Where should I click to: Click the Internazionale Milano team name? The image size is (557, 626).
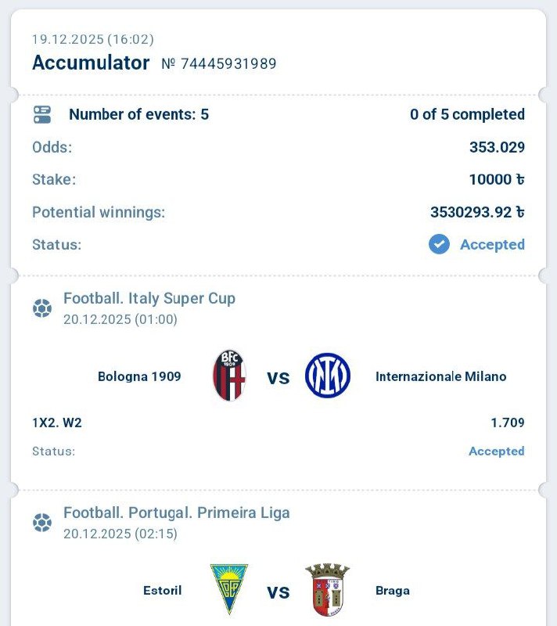[440, 376]
